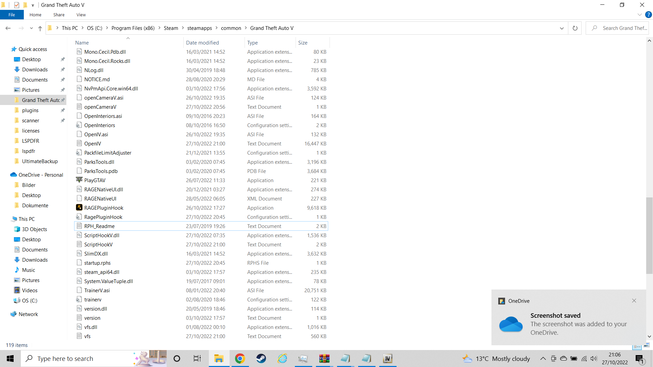This screenshot has width=653, height=367.
Task: Toggle the Properties checkmark in title bar
Action: 16,5
